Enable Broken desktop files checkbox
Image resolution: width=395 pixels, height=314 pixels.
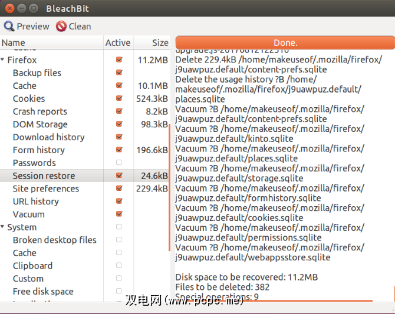[119, 239]
